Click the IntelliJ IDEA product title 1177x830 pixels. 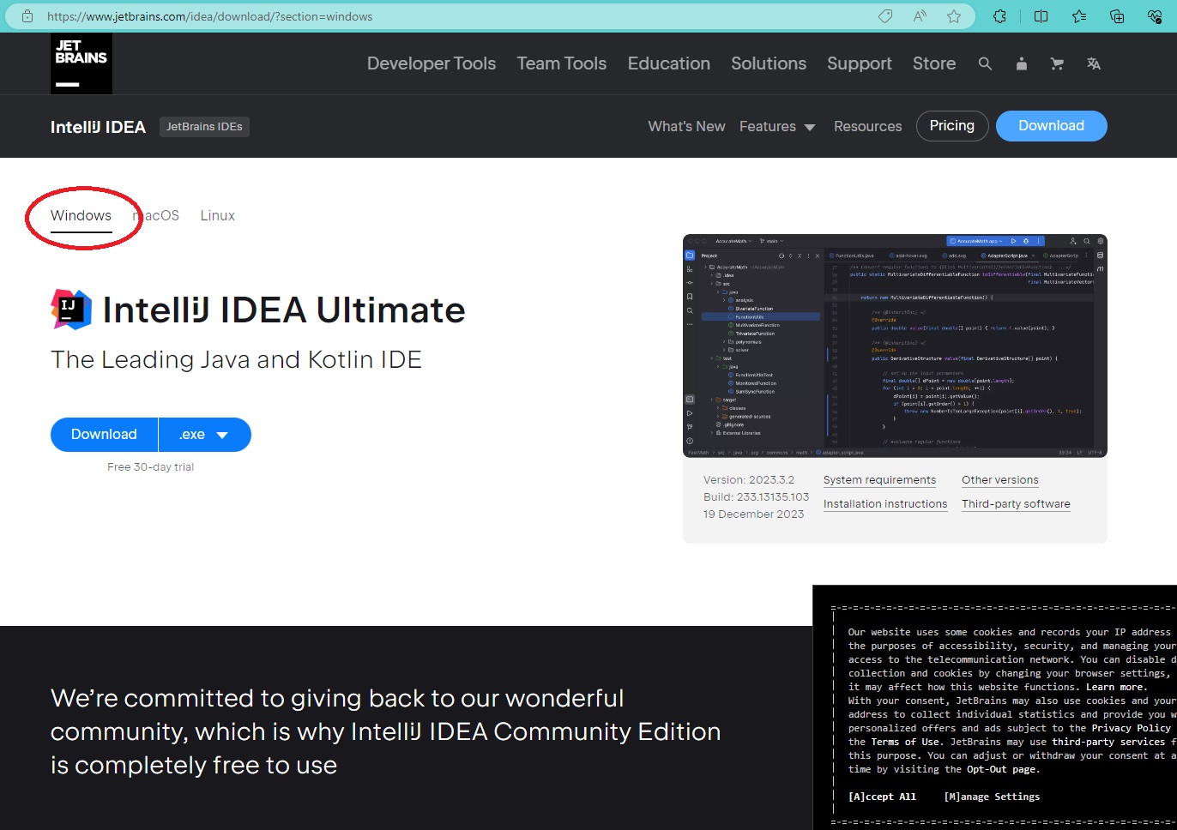click(x=98, y=127)
